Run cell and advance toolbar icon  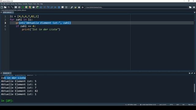coord(30,7)
